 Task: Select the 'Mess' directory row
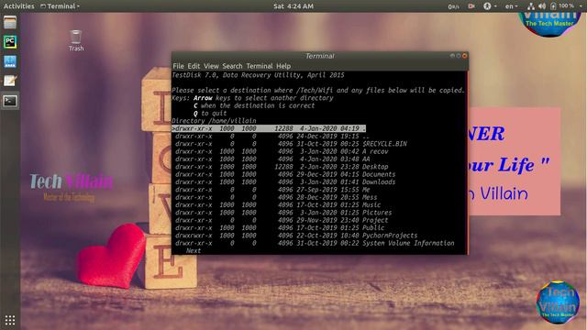pyautogui.click(x=276, y=197)
